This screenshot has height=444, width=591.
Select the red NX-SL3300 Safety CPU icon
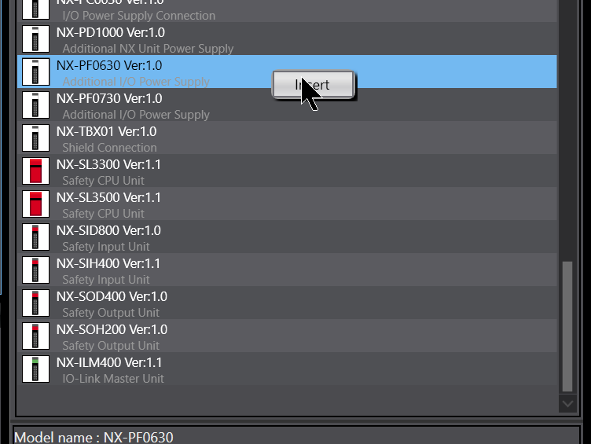(x=35, y=171)
